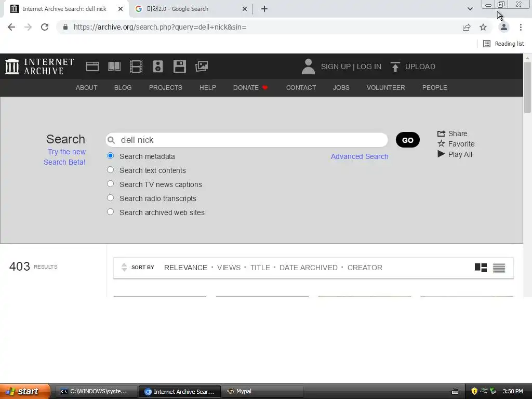This screenshot has width=532, height=399.
Task: Select Search TV news captions option
Action: 110,183
